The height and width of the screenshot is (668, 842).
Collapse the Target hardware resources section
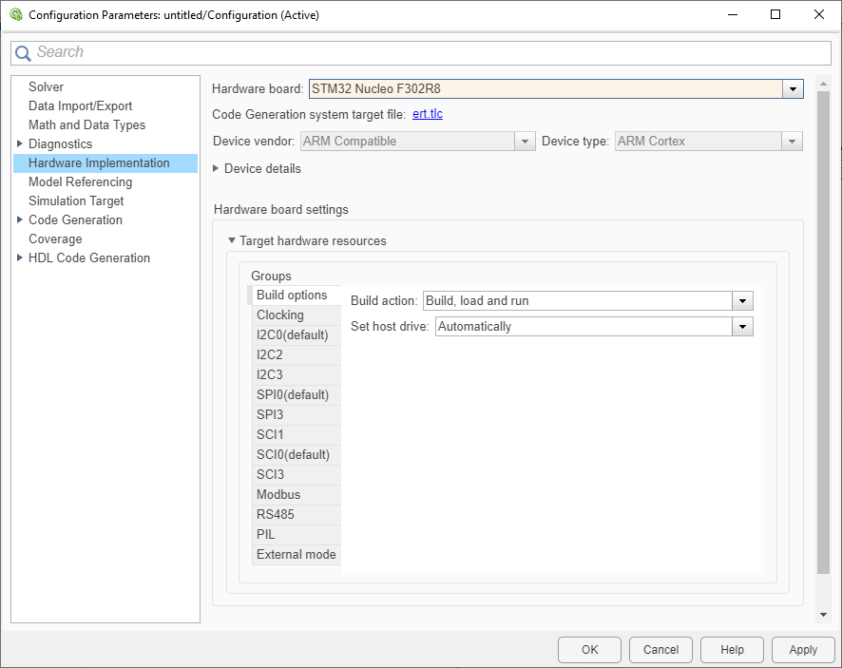tap(231, 240)
